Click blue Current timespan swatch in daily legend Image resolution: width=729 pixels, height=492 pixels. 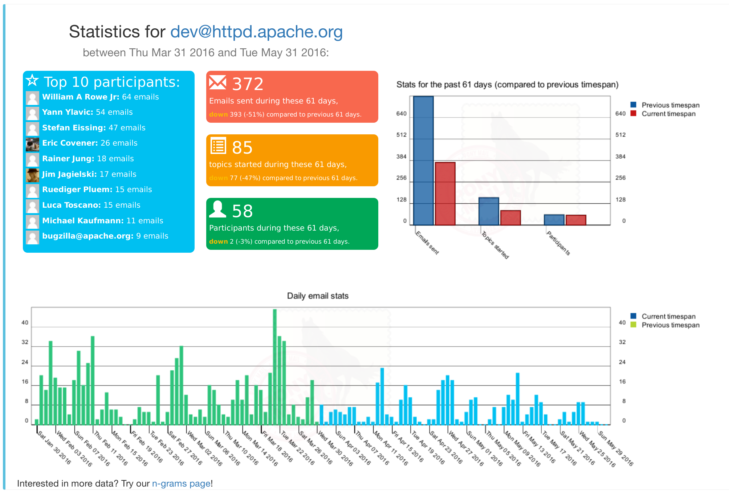[634, 316]
